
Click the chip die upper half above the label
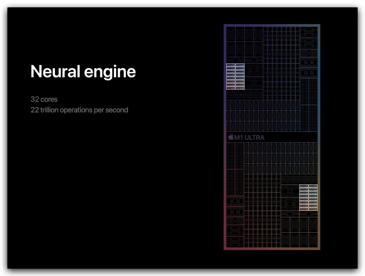(272, 78)
